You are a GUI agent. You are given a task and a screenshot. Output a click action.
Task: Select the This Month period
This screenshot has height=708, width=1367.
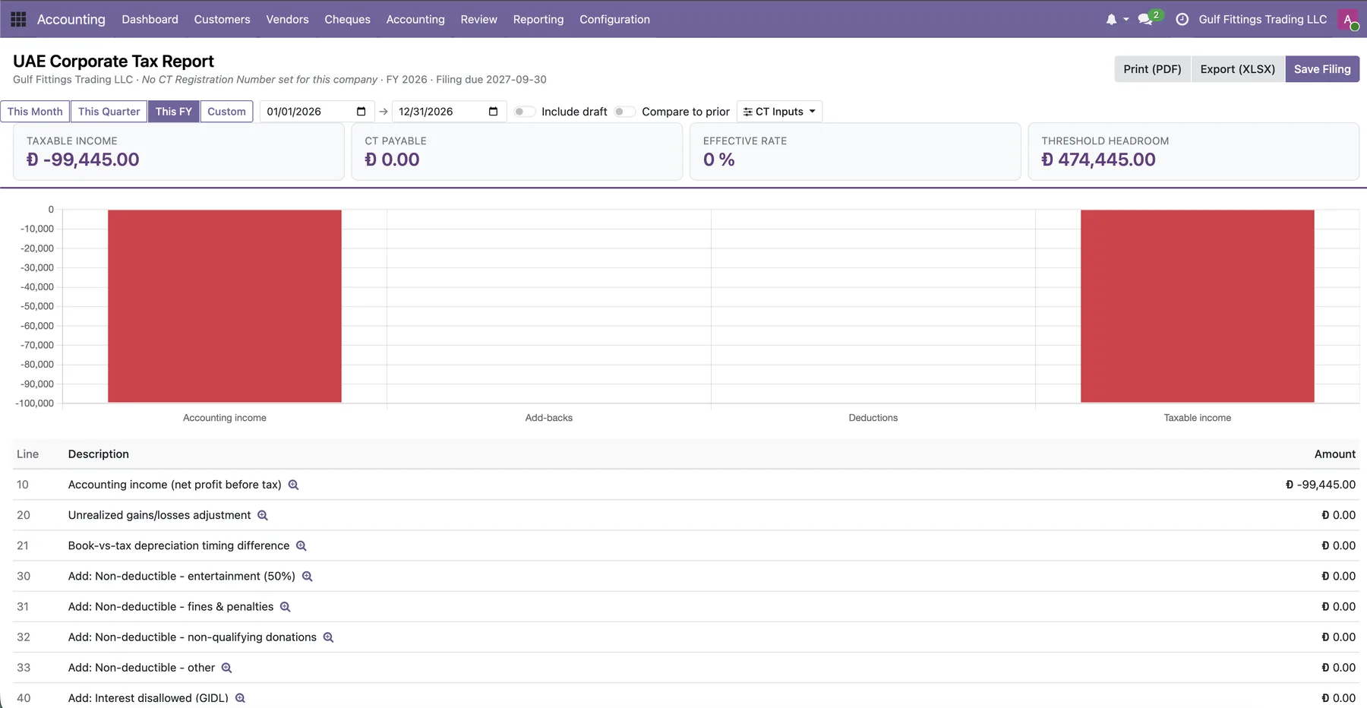click(35, 112)
